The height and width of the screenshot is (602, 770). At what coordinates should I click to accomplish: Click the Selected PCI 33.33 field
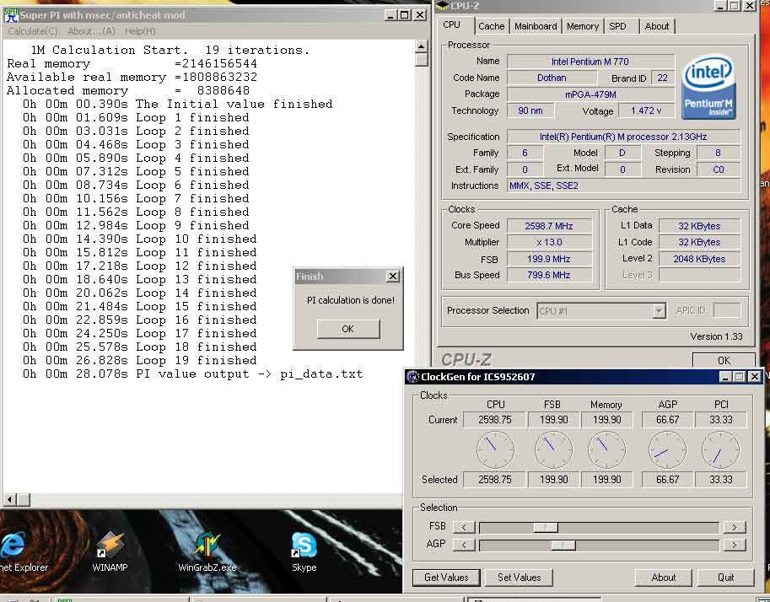tap(720, 480)
